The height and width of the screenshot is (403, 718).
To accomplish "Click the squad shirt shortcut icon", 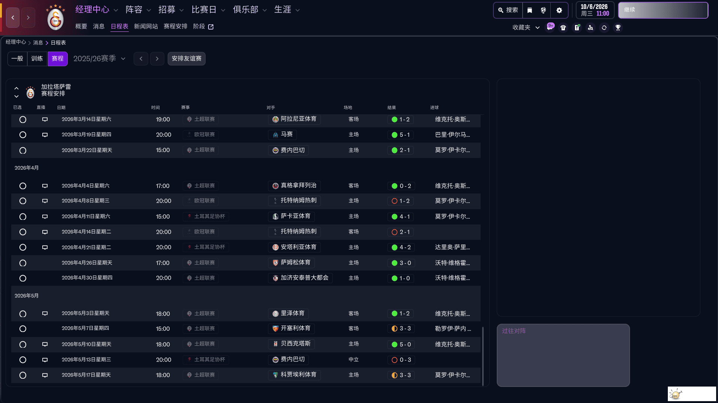I will (x=563, y=28).
